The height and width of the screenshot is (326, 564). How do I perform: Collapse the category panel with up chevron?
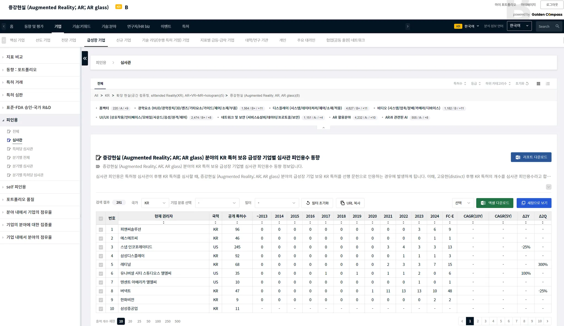[323, 128]
